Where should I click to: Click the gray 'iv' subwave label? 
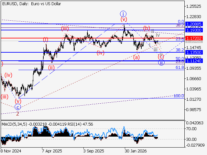click(158, 35)
